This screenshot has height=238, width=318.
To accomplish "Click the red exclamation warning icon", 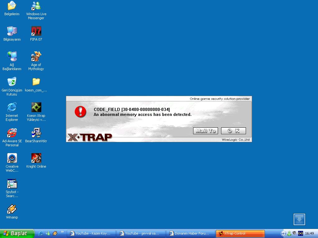I will (80, 112).
